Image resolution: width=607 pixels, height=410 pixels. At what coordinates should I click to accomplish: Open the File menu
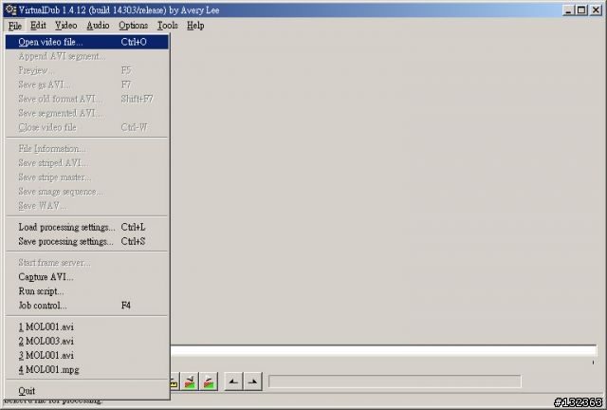15,26
